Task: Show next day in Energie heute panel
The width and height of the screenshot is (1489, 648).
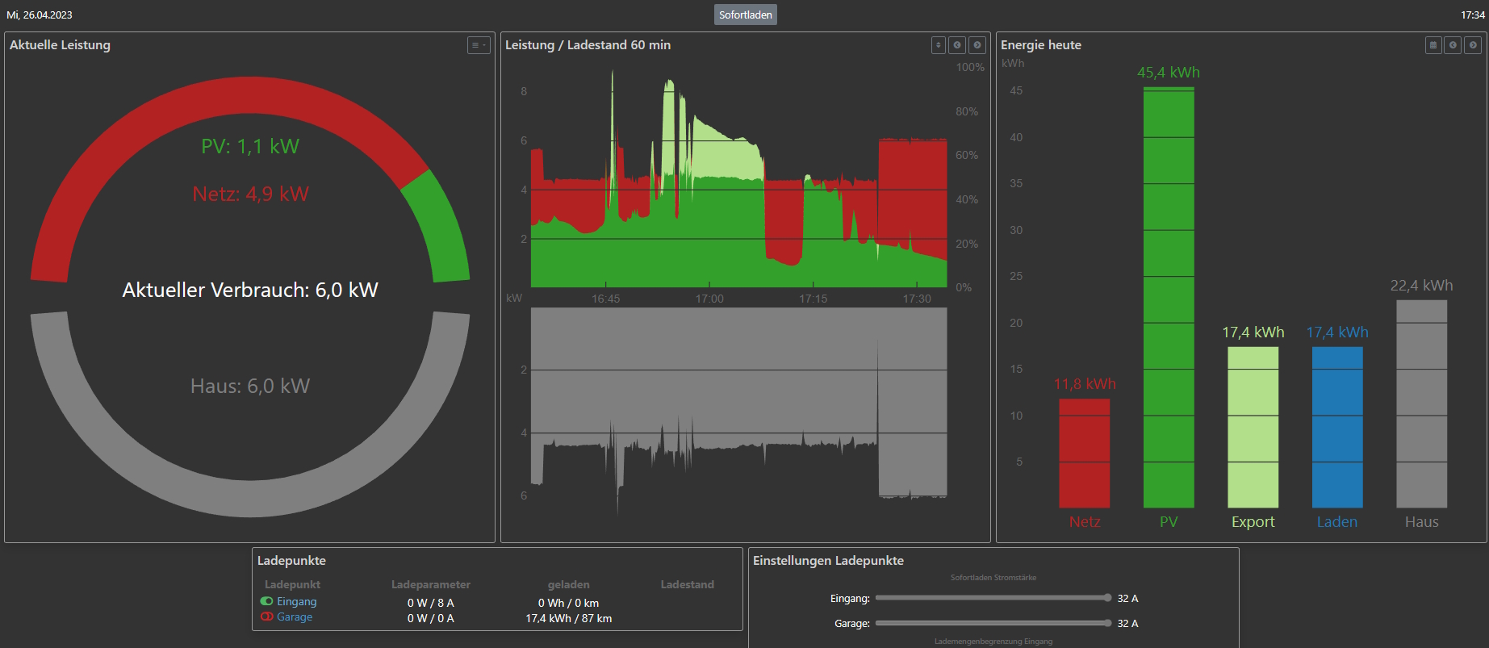Action: point(1473,45)
